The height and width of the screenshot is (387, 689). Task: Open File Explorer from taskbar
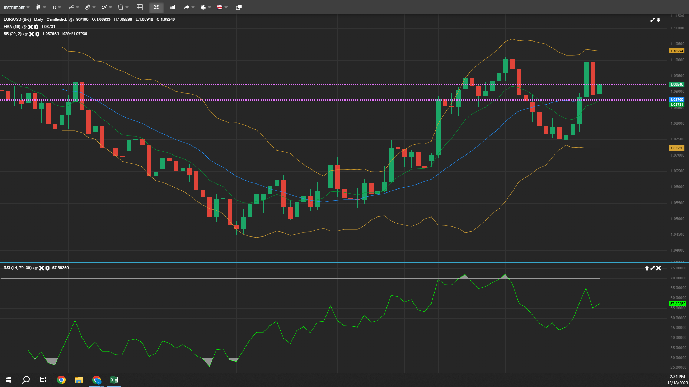point(79,380)
